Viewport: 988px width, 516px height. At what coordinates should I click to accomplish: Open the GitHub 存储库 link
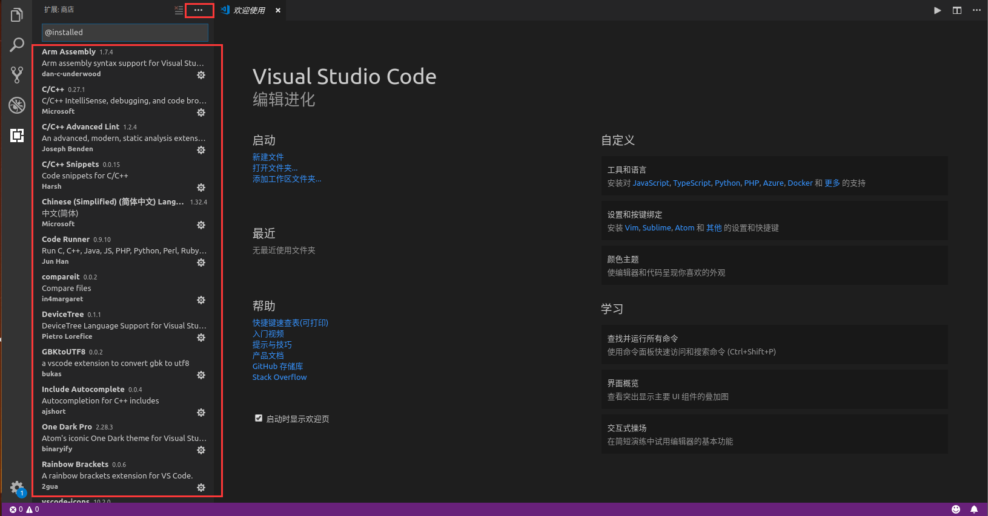[x=277, y=367]
